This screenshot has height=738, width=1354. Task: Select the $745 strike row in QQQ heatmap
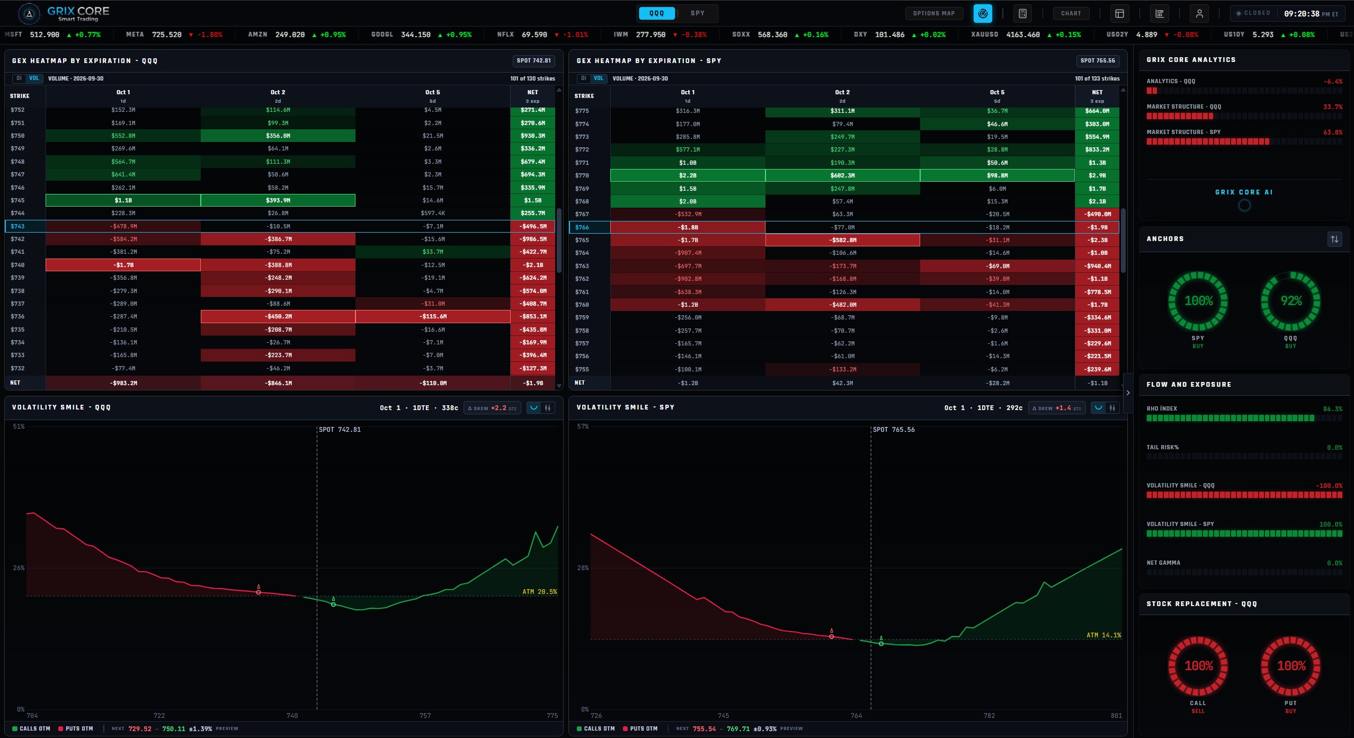click(x=280, y=200)
